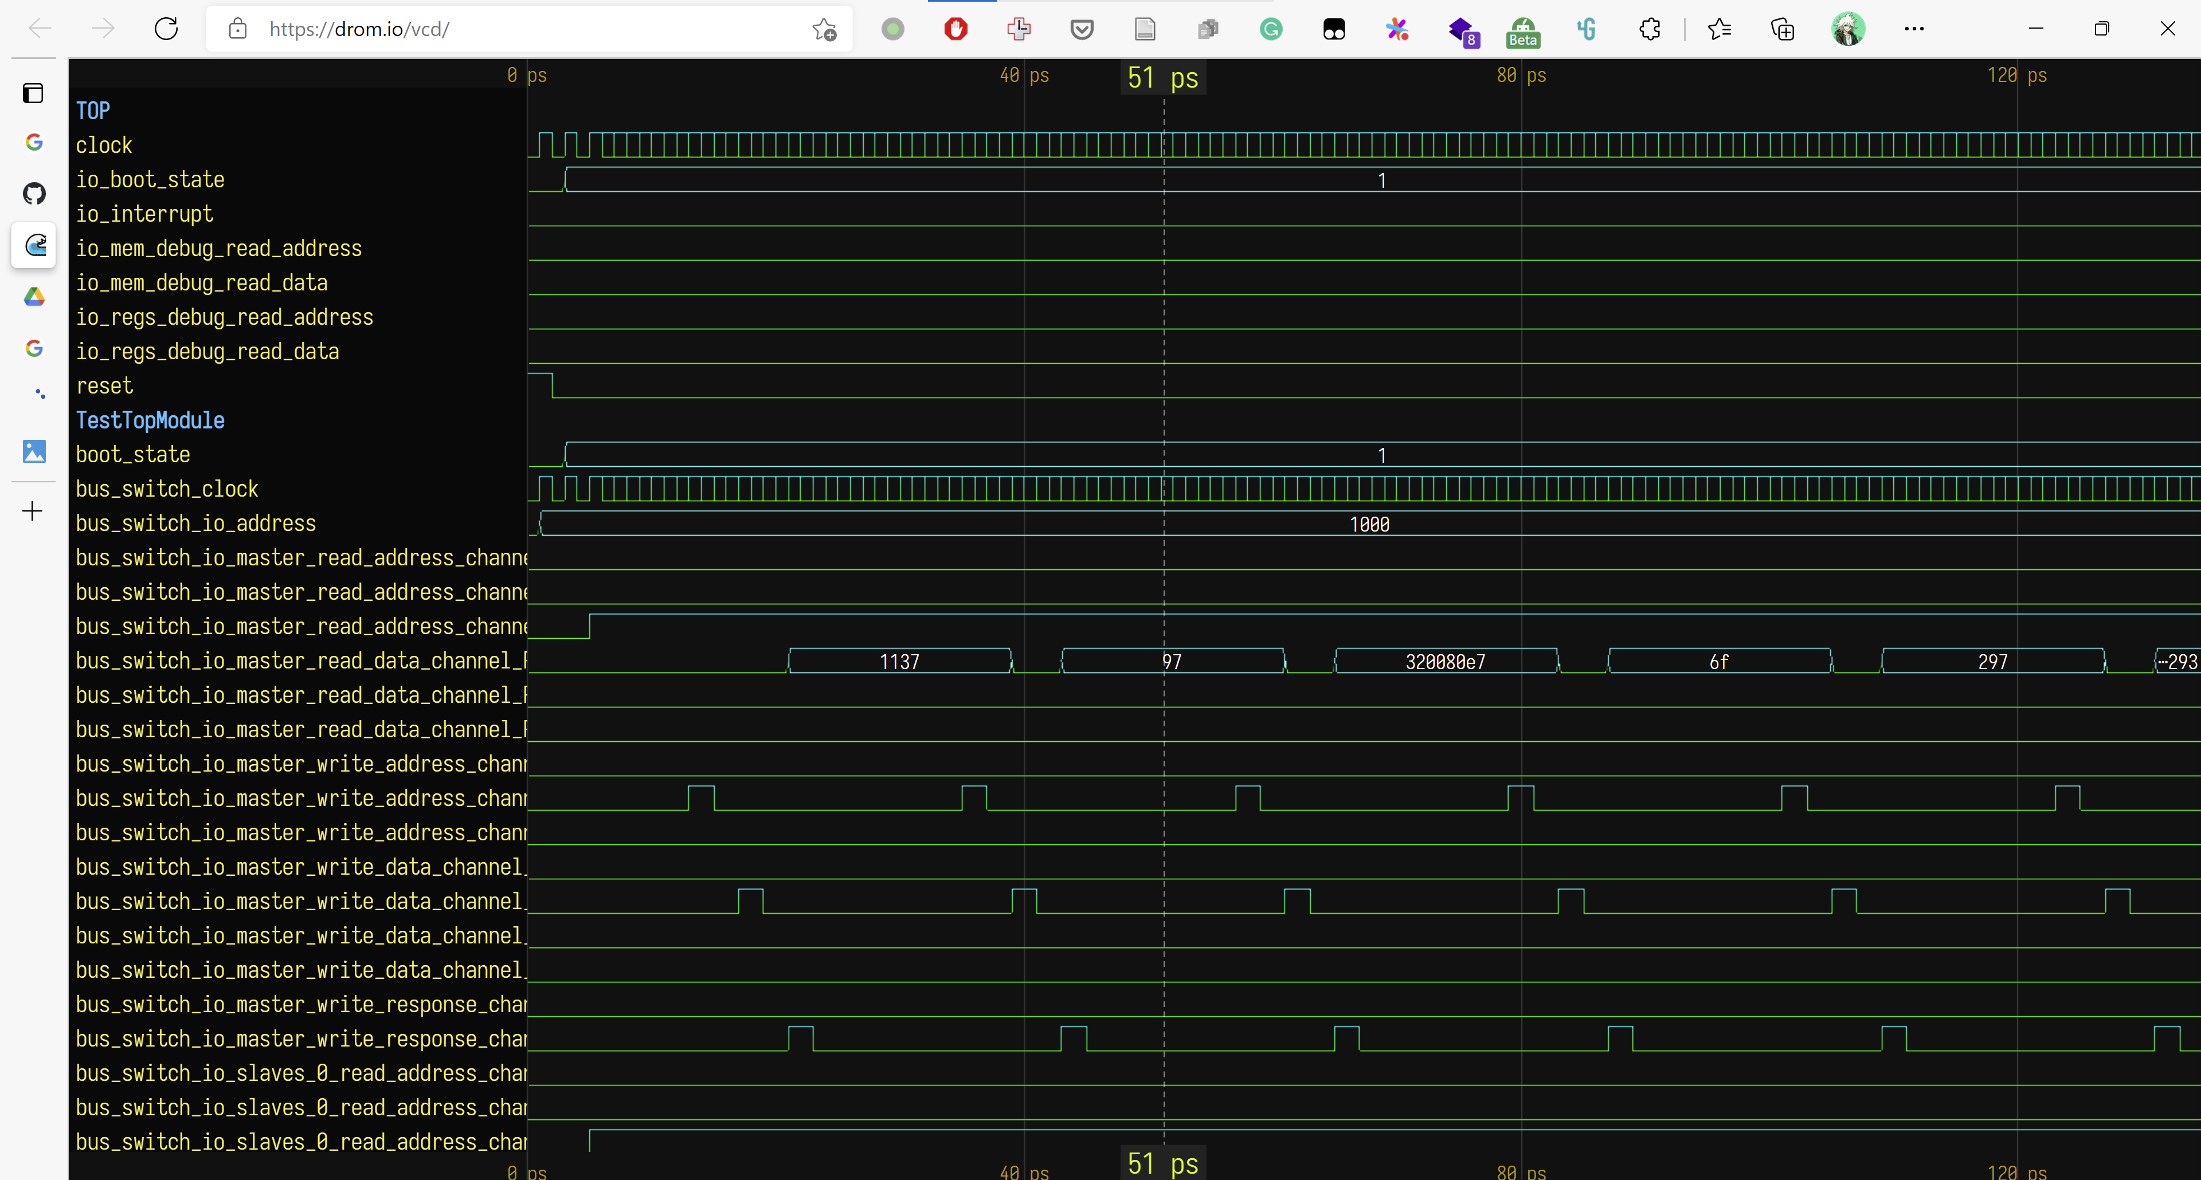
Task: Click the io_boot_state signal name
Action: 150,179
